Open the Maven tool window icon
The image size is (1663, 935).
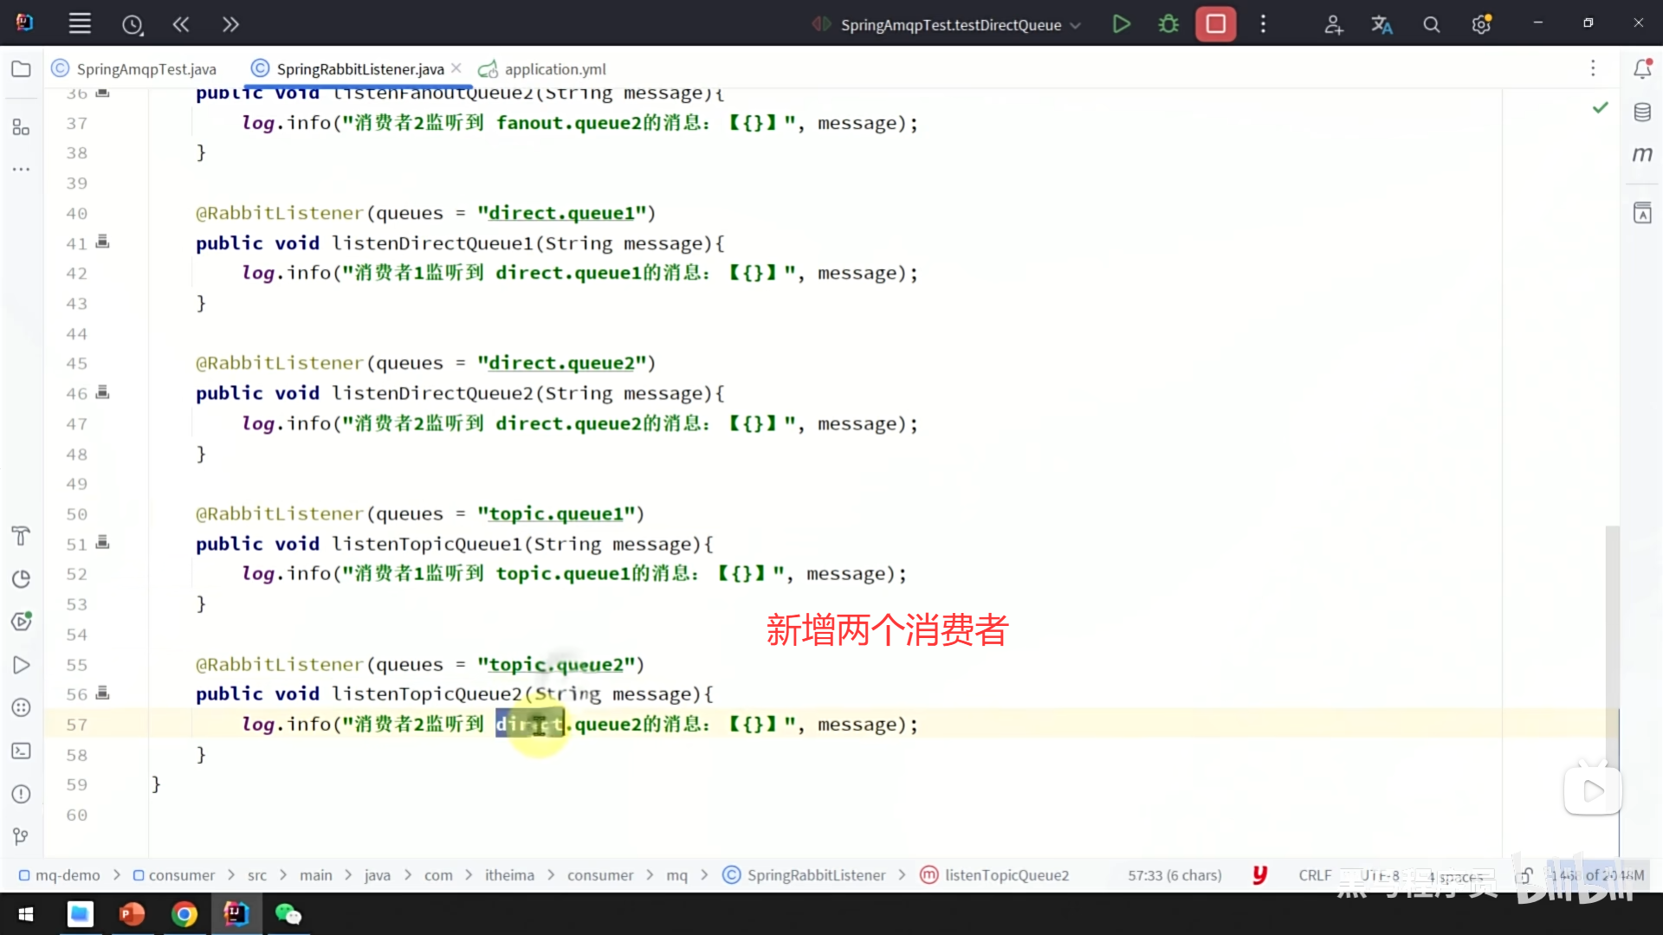[1642, 154]
